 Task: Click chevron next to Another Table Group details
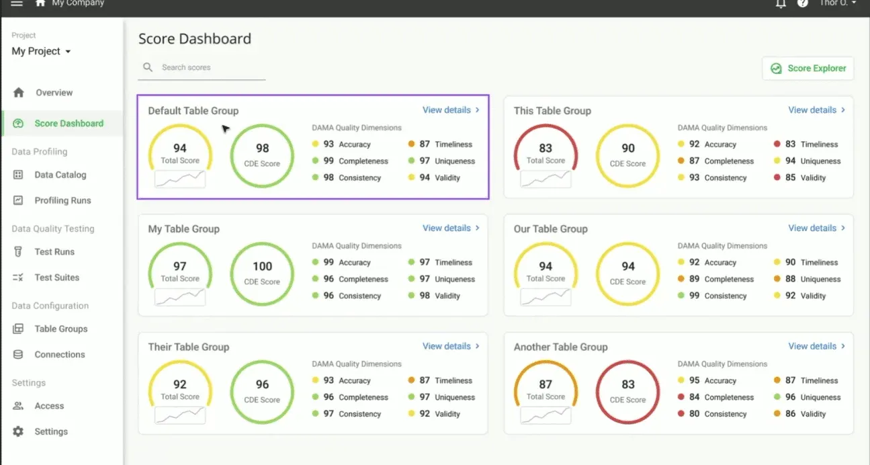coord(843,346)
